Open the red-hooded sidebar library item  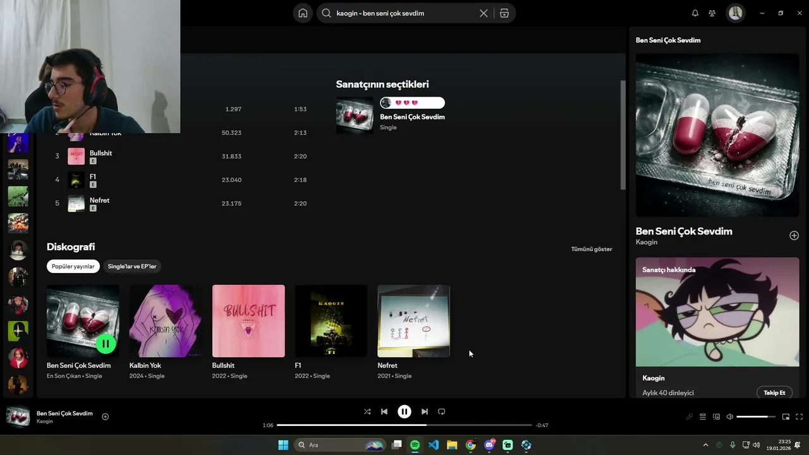pos(18,358)
